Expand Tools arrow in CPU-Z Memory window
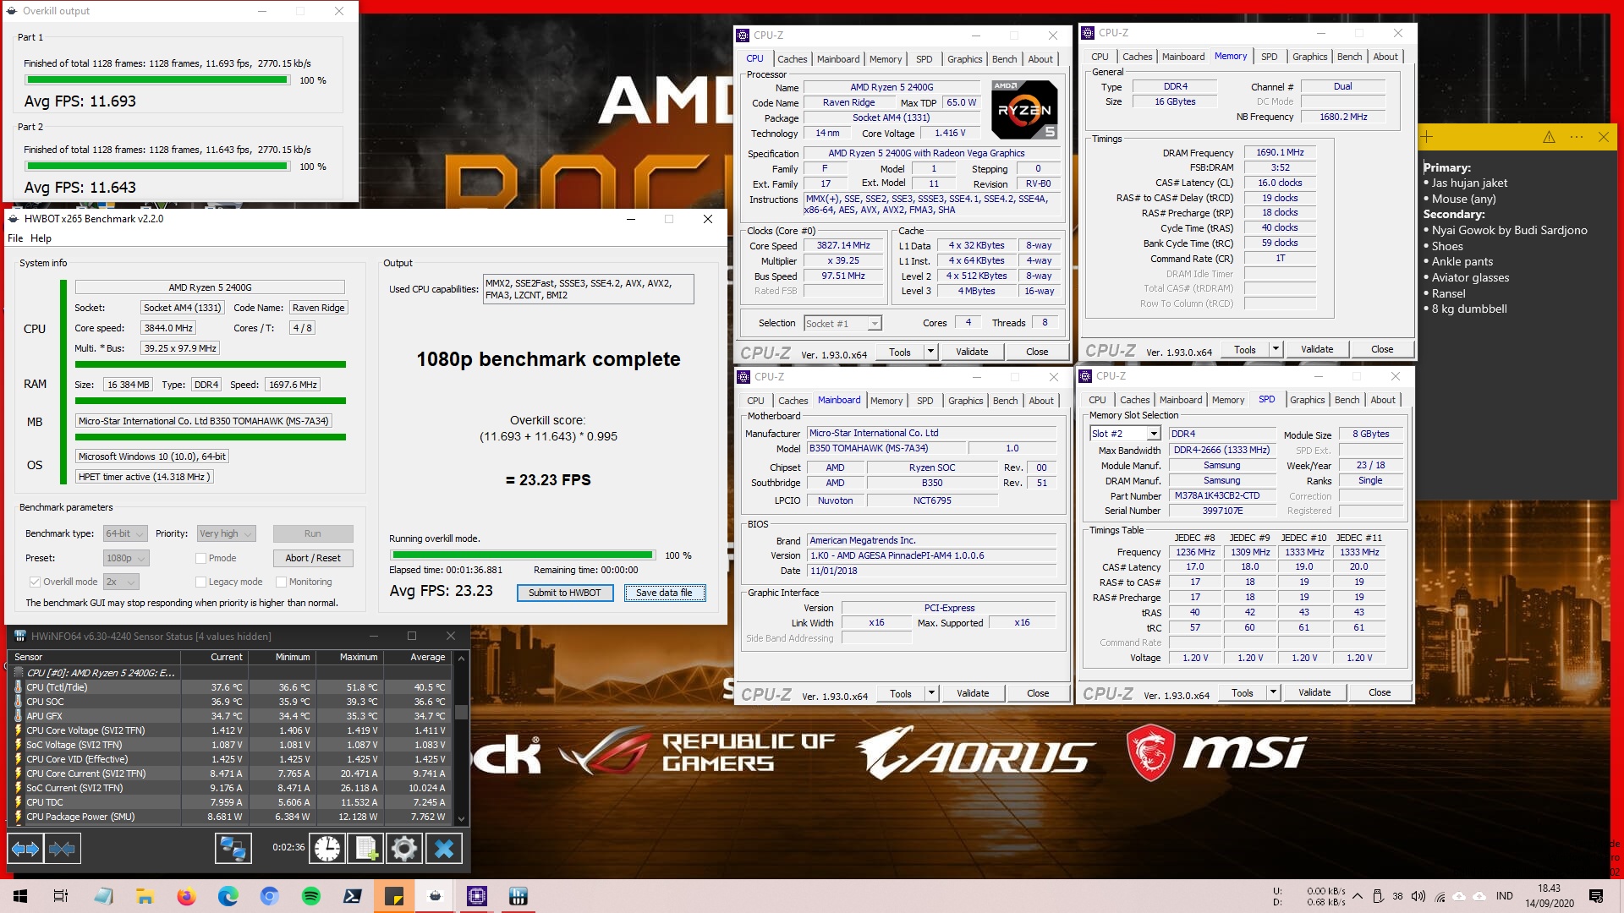This screenshot has height=913, width=1624. [x=1276, y=349]
